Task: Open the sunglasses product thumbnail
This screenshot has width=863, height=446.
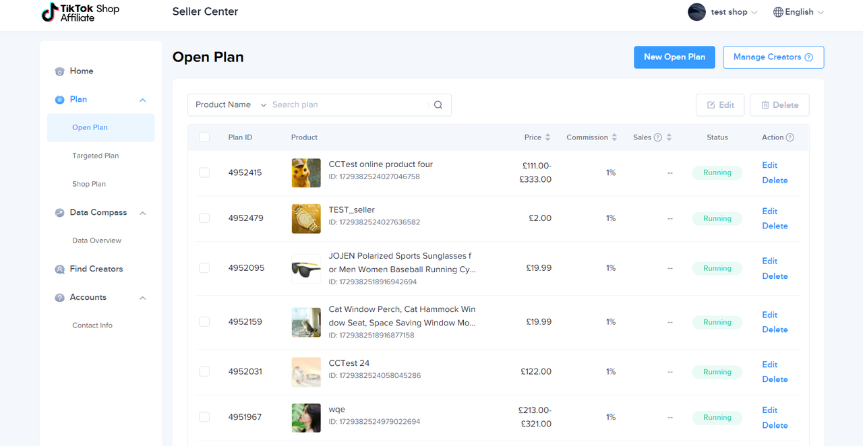Action: 306,268
